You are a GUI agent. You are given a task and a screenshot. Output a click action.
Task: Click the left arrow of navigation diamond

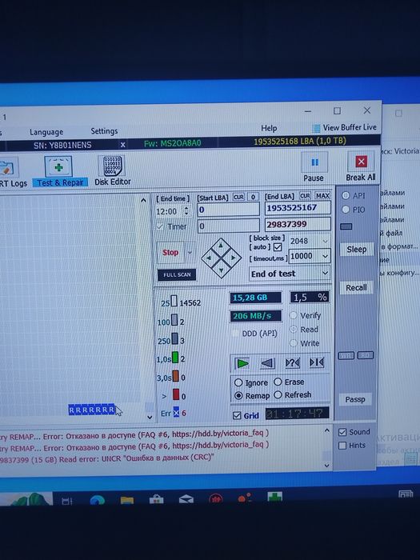[x=210, y=258]
